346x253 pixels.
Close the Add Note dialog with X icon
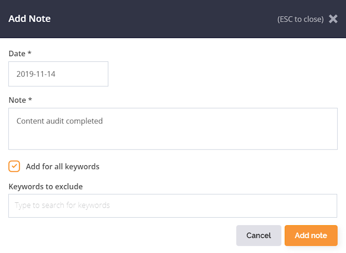point(333,19)
